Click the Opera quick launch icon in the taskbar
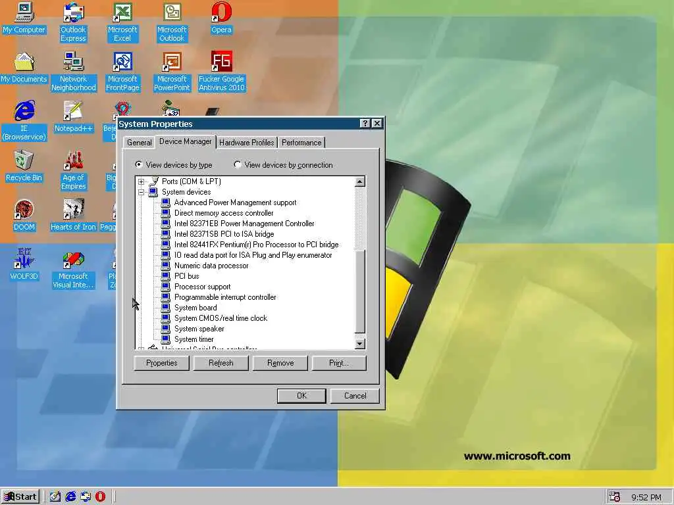The height and width of the screenshot is (505, 674). click(100, 496)
